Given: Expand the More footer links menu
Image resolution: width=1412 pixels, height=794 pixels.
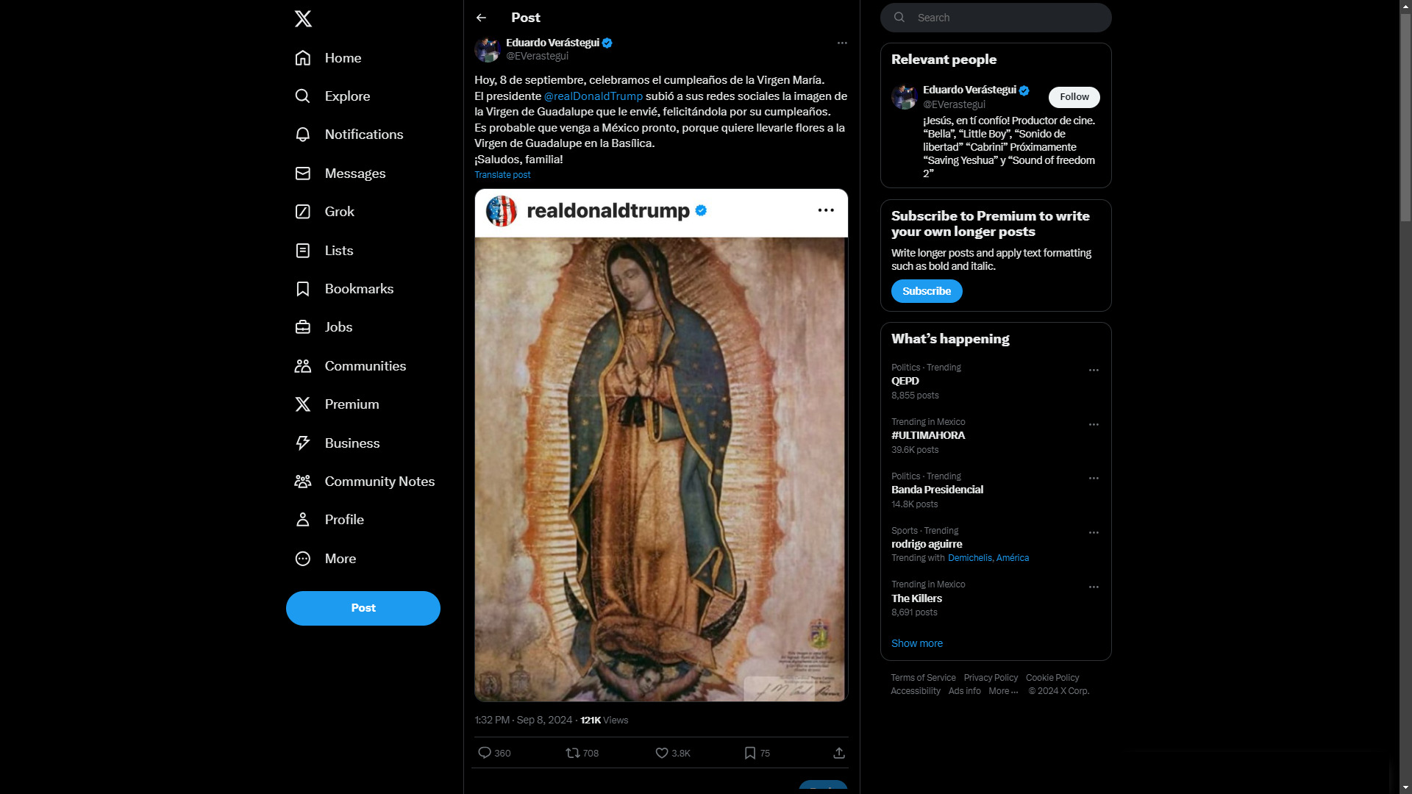Looking at the screenshot, I should tap(1003, 691).
